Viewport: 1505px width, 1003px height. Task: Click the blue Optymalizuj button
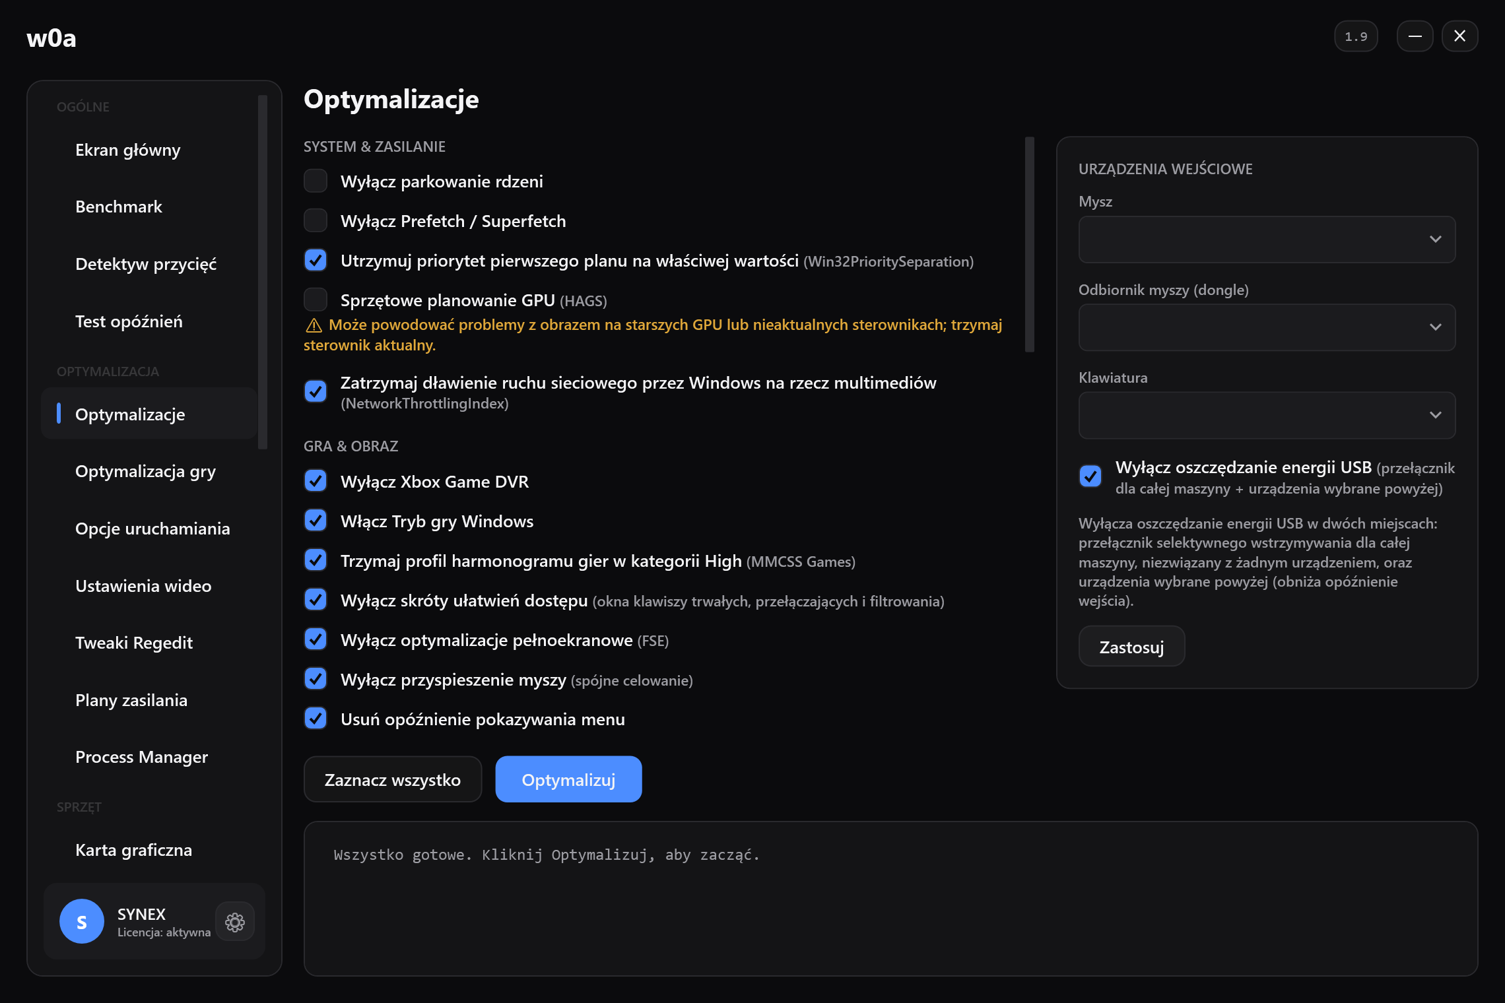(x=568, y=779)
